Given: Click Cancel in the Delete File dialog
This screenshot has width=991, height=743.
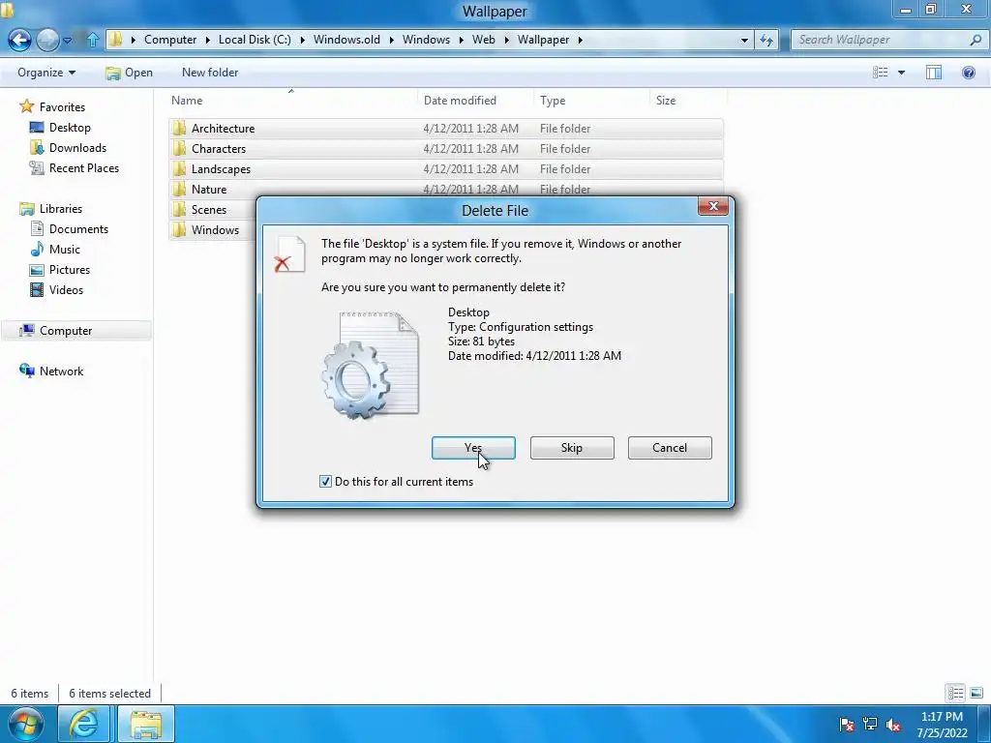Looking at the screenshot, I should point(670,448).
